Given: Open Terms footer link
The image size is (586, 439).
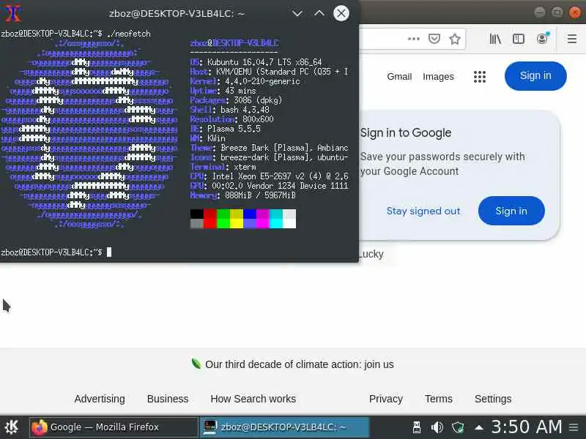Looking at the screenshot, I should click(x=438, y=399).
